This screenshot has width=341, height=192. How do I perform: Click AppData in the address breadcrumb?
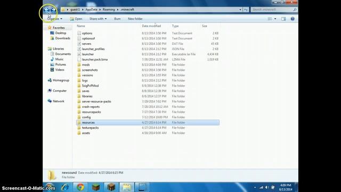[91, 10]
